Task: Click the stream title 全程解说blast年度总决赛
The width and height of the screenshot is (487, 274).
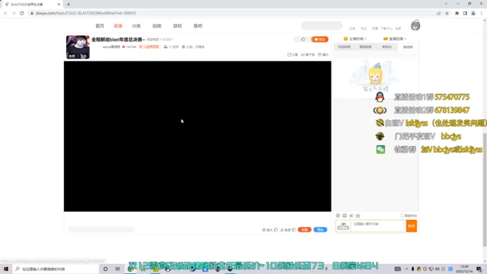Action: (118, 40)
